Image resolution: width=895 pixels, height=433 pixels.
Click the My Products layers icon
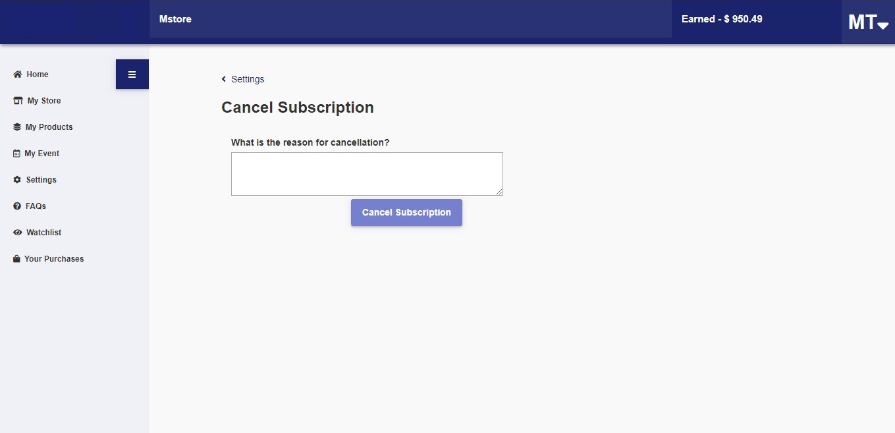click(17, 127)
